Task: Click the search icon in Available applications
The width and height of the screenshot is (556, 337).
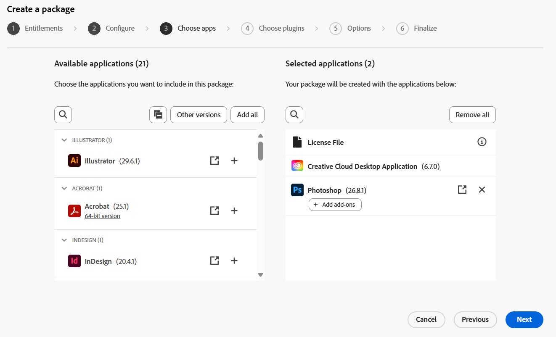Action: point(63,115)
